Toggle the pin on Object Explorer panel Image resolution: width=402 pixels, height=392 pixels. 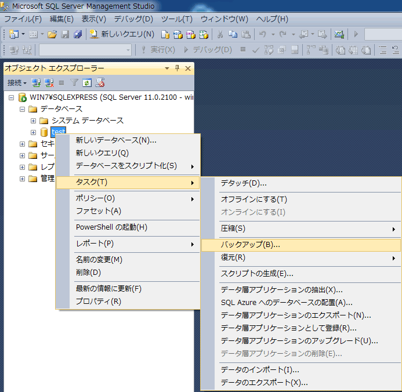pos(178,68)
